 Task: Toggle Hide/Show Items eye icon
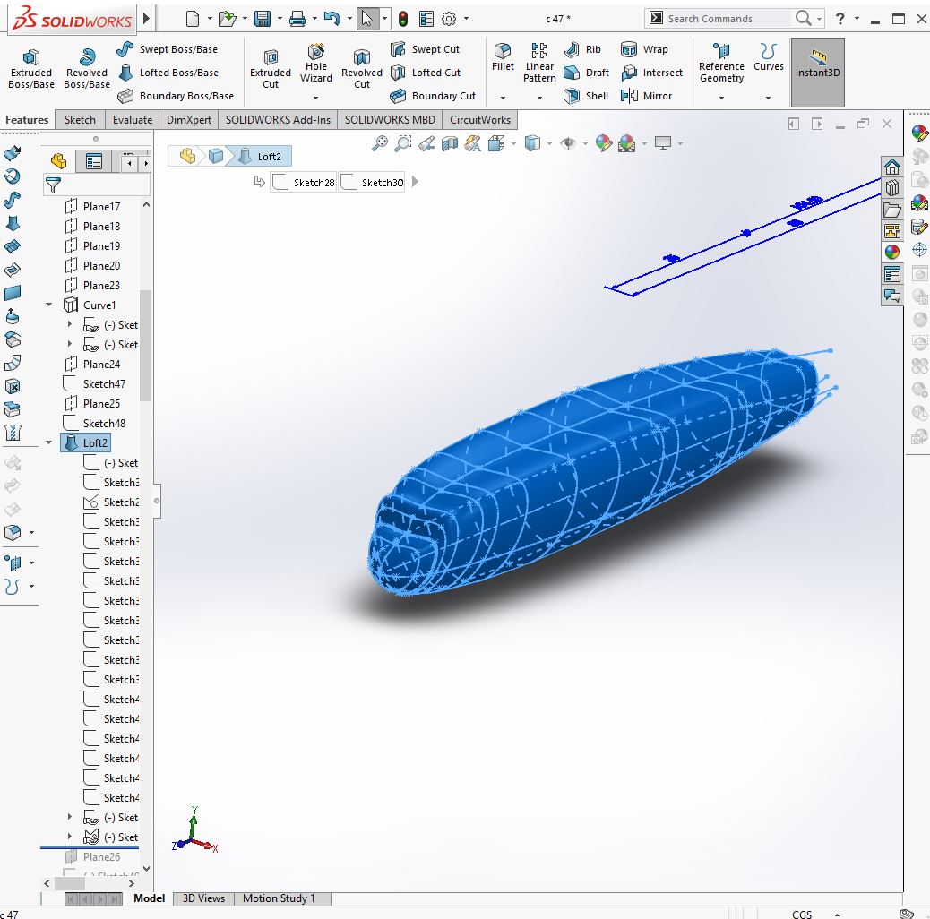[x=568, y=143]
